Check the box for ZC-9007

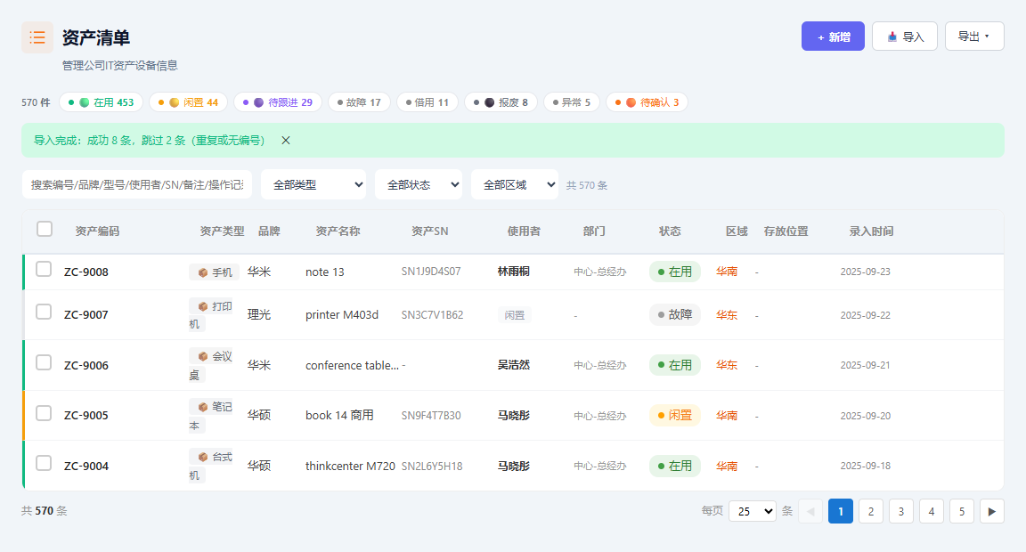click(43, 312)
